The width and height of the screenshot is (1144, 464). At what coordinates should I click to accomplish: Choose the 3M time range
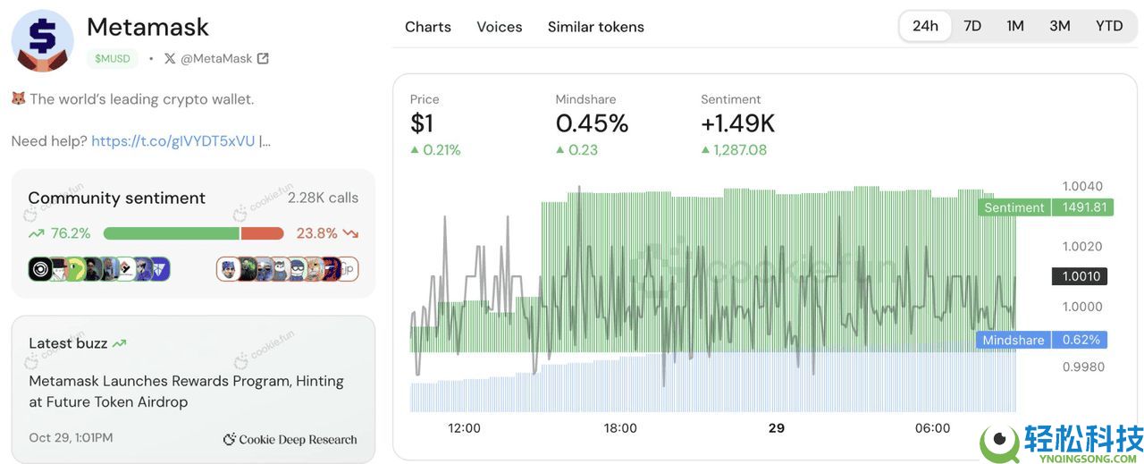coord(1060,26)
